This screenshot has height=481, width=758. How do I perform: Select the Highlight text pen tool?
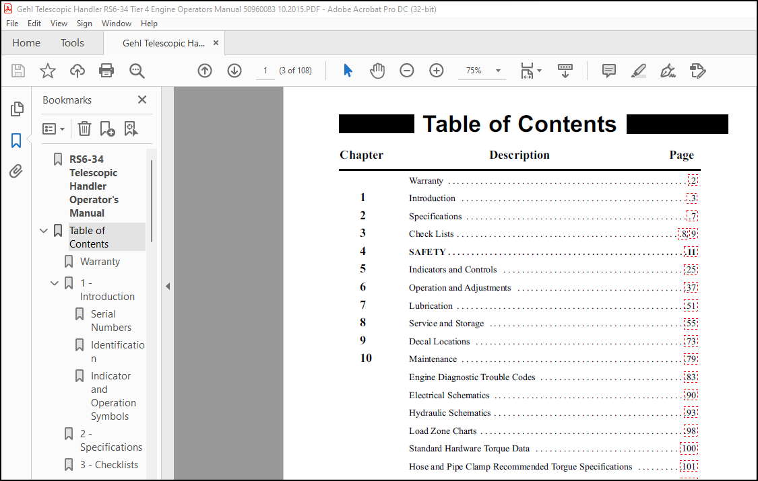point(639,71)
